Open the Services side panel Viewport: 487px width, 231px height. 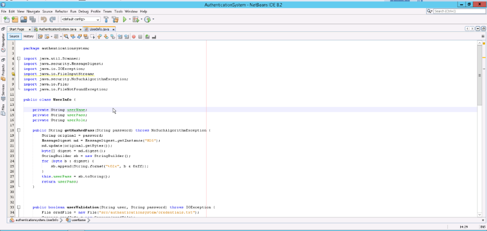tap(3, 92)
